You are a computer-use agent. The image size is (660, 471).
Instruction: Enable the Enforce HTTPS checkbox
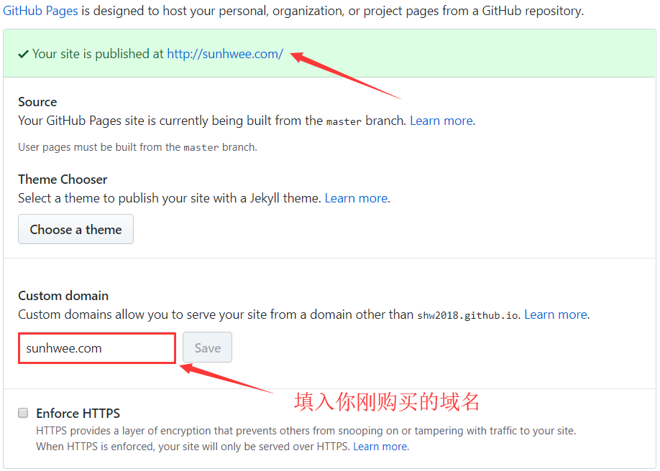coord(23,413)
